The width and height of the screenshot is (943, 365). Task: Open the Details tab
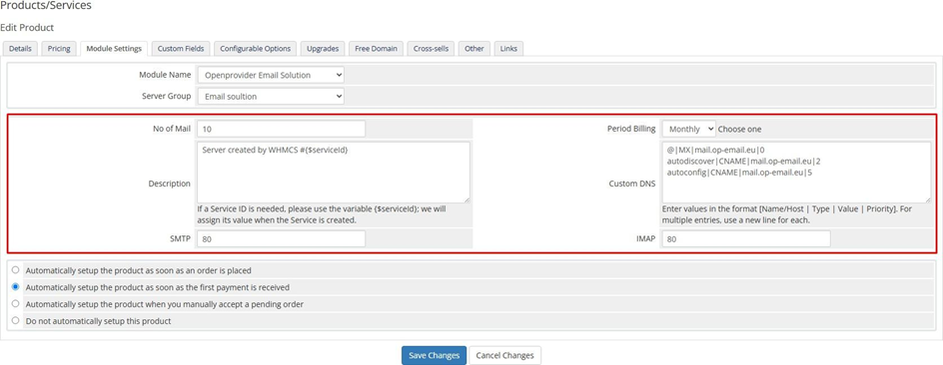[x=20, y=49]
